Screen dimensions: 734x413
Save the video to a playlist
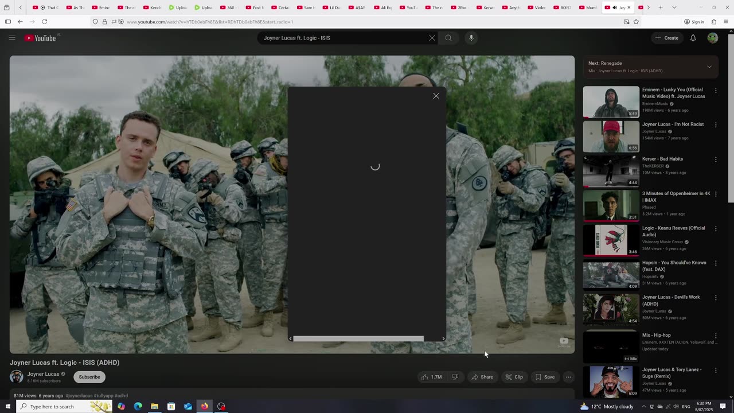pos(545,377)
